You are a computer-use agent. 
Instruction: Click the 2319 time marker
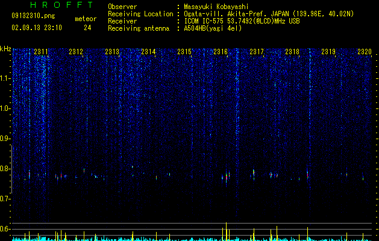(328, 52)
